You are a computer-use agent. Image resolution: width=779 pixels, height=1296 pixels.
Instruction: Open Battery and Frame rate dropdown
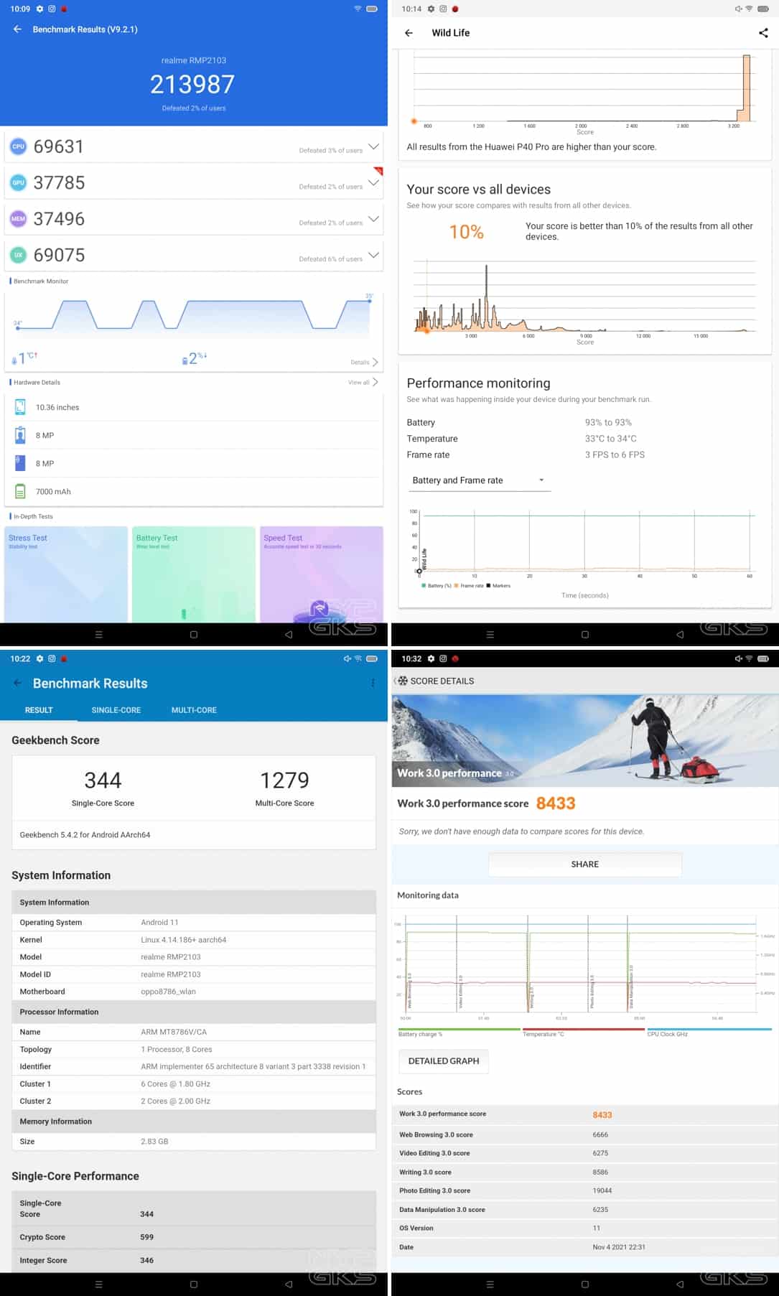point(477,480)
